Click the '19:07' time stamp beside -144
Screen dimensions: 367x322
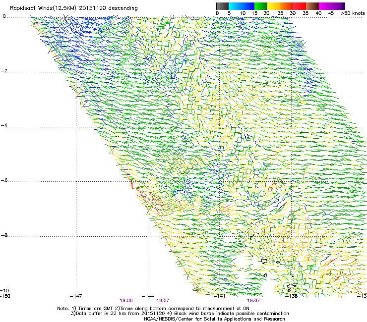(163, 301)
